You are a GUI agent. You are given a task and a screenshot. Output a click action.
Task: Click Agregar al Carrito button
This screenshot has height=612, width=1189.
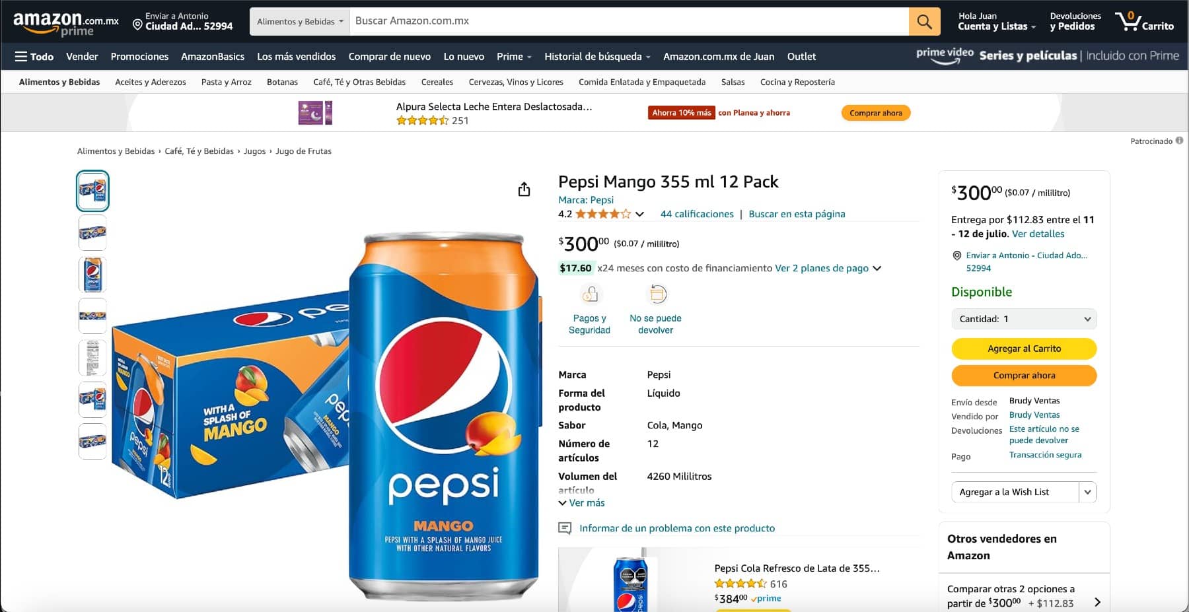(1023, 349)
